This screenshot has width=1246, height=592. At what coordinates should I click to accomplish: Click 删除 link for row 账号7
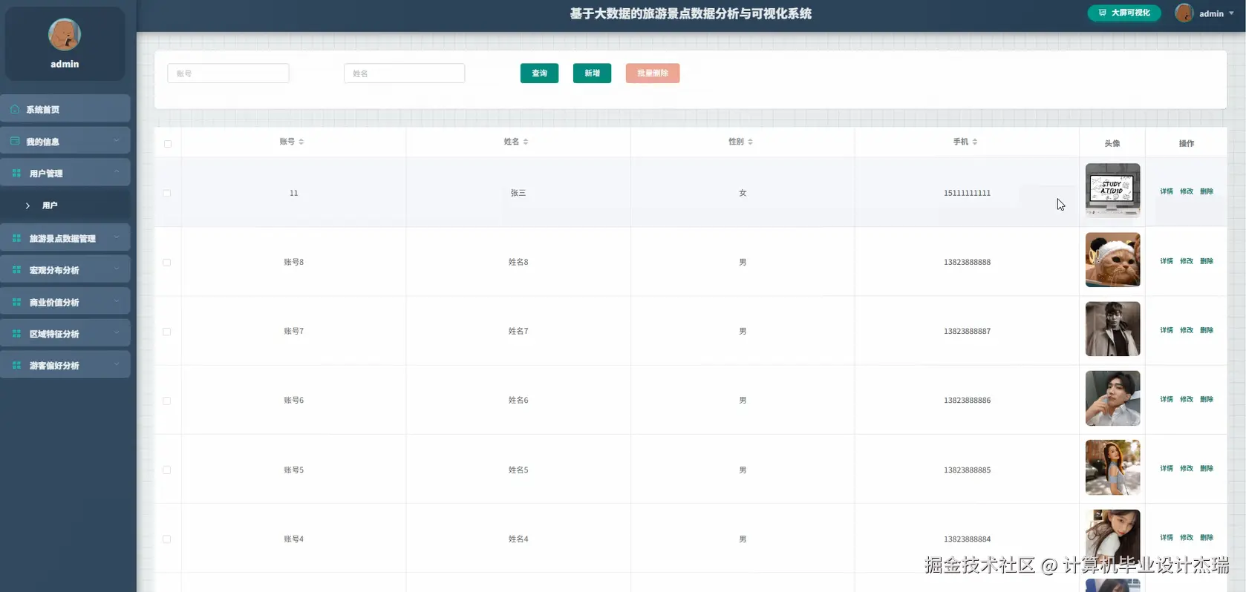1207,330
